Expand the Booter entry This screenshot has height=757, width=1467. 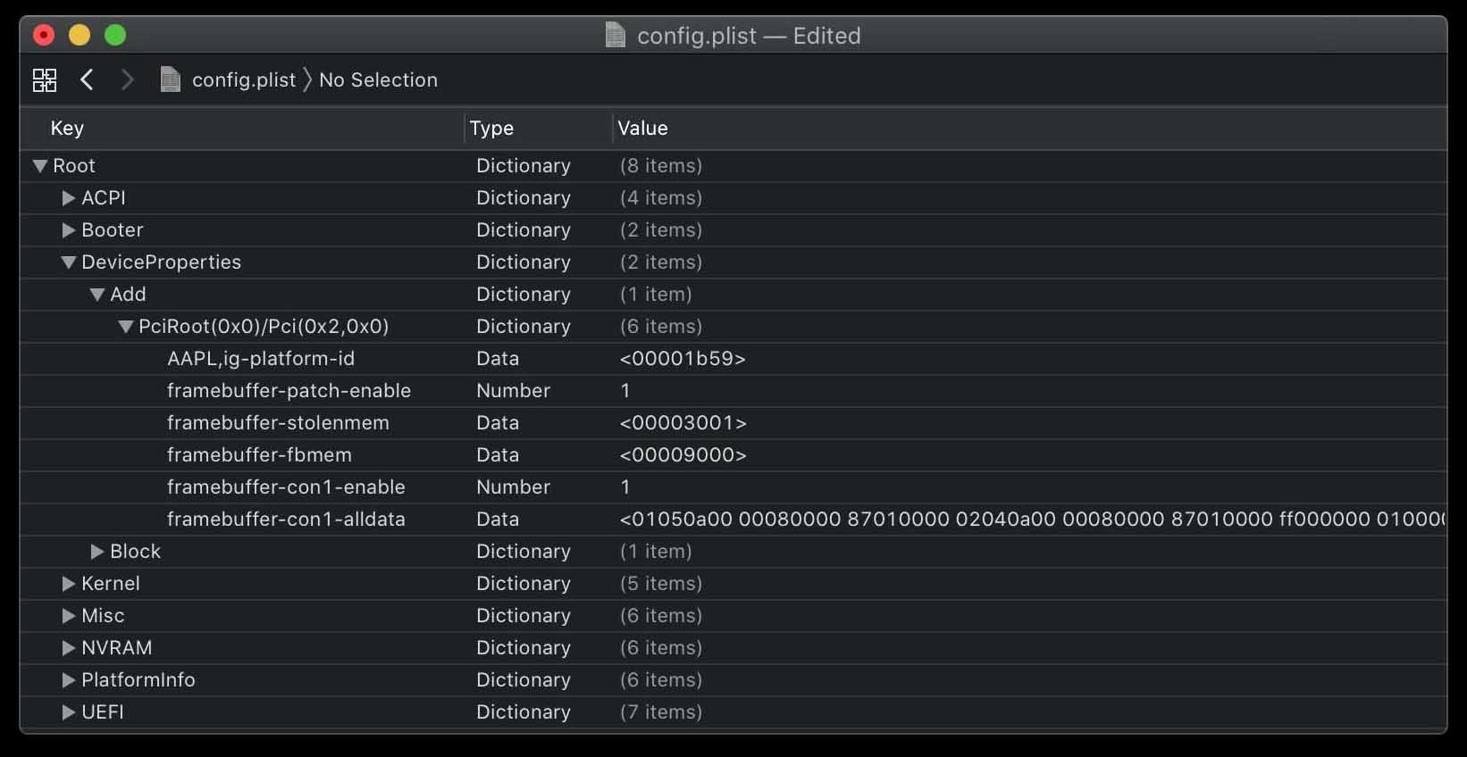click(69, 230)
